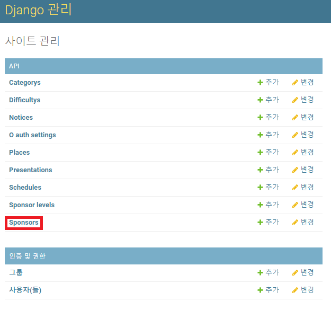Open the API app section header

14,66
